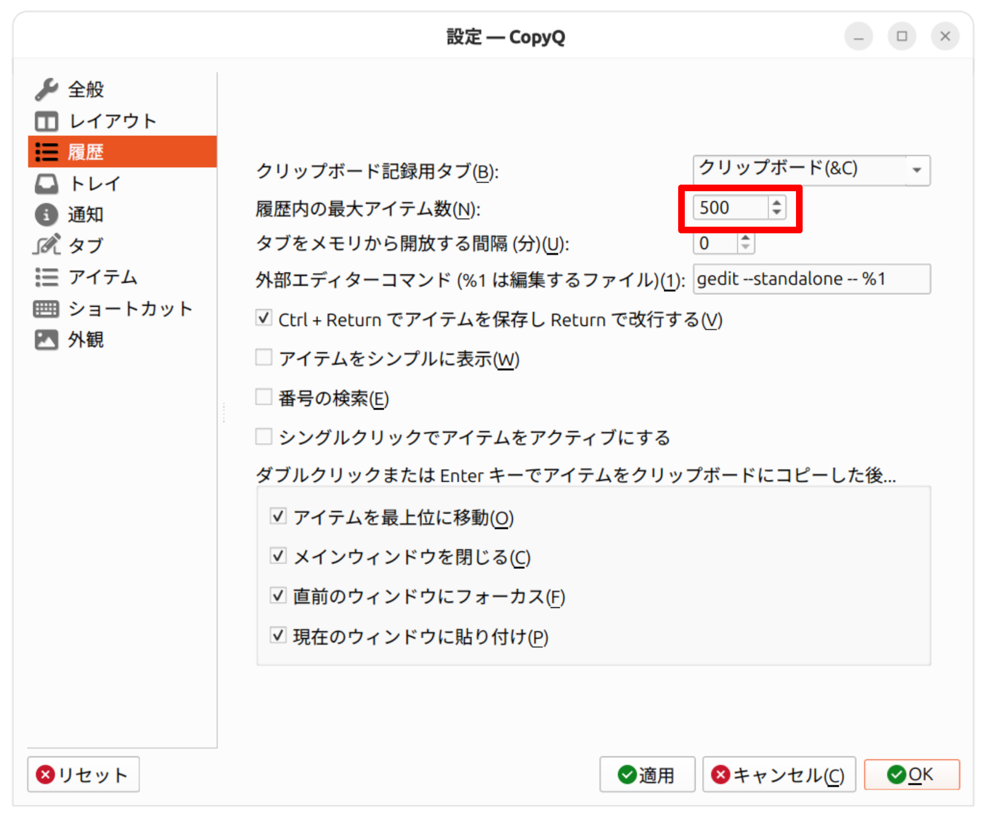Click the external editor command field

point(812,279)
